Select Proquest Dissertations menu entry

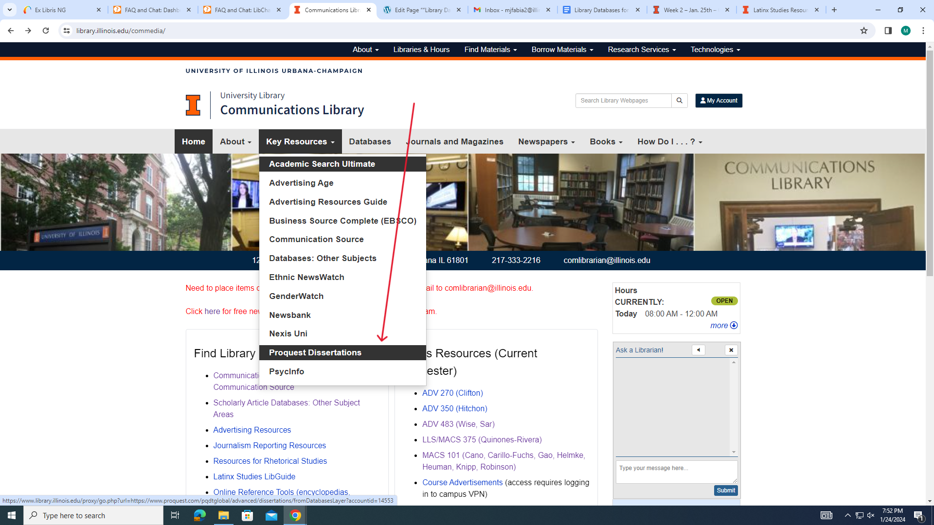click(x=315, y=352)
